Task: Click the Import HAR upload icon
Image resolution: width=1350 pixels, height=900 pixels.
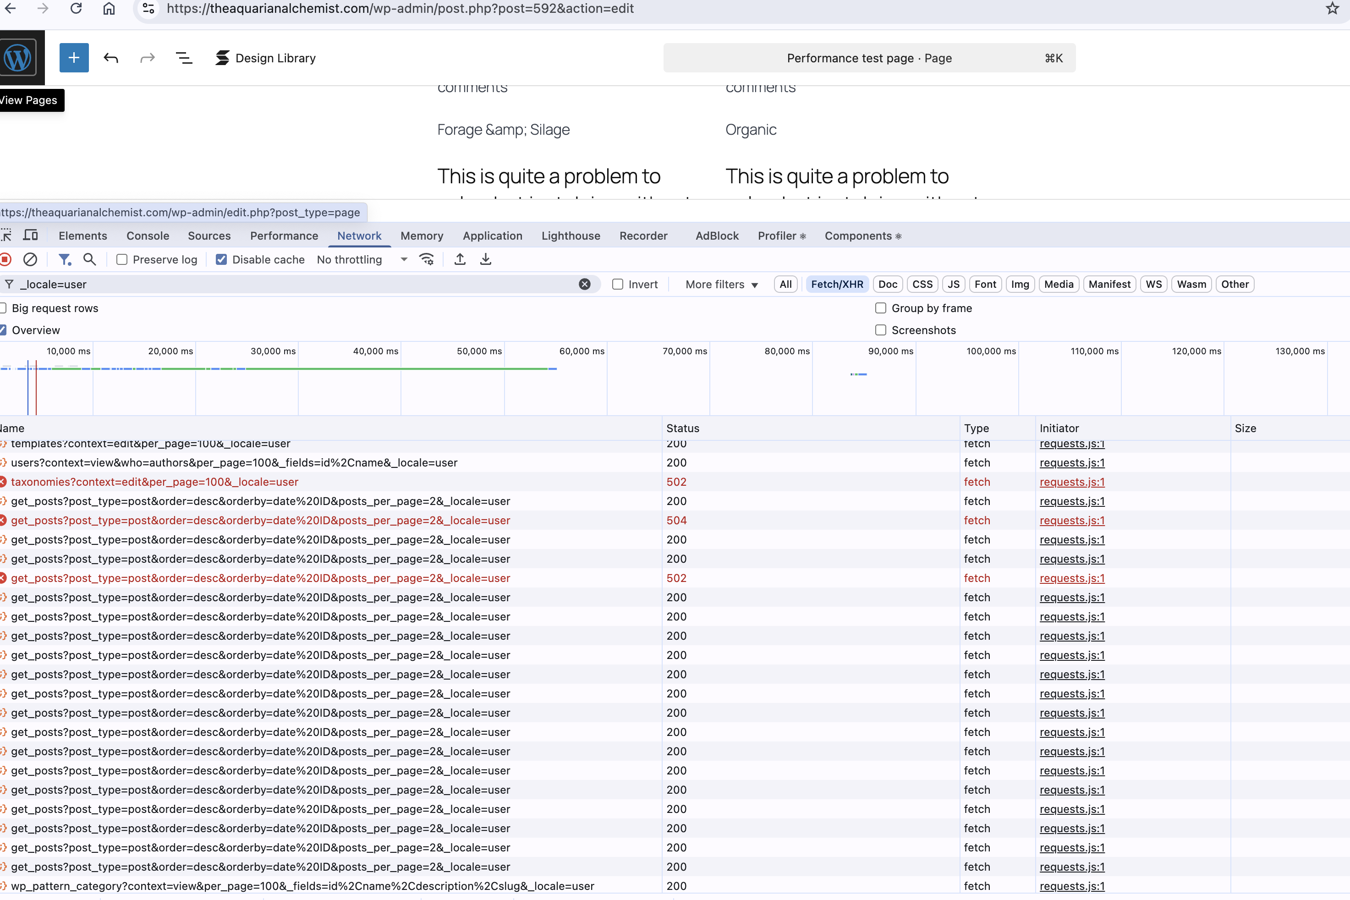Action: click(x=460, y=259)
